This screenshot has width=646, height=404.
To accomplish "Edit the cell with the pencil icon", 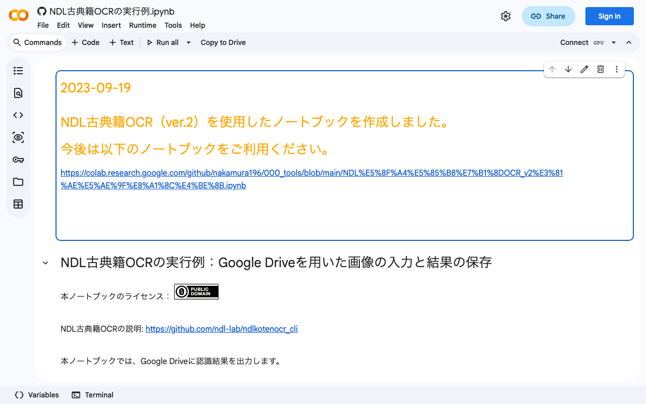I will pyautogui.click(x=584, y=69).
